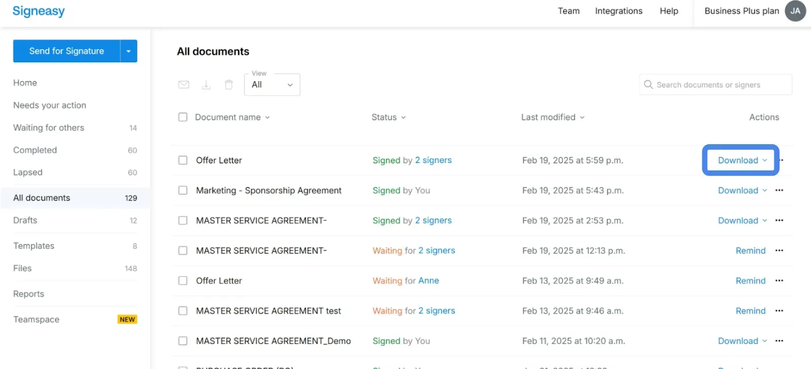Open 2 signers link on first Offer Letter
Viewport: 811px width, 369px height.
pyautogui.click(x=433, y=160)
